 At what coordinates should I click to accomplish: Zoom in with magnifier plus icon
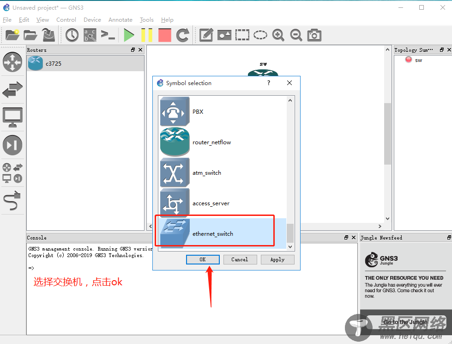(x=278, y=35)
